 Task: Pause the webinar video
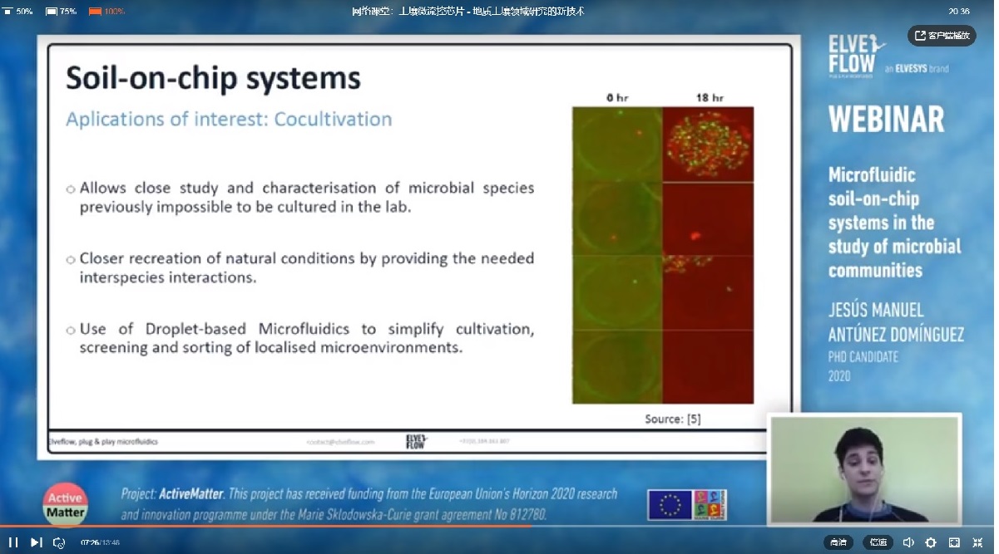click(13, 542)
